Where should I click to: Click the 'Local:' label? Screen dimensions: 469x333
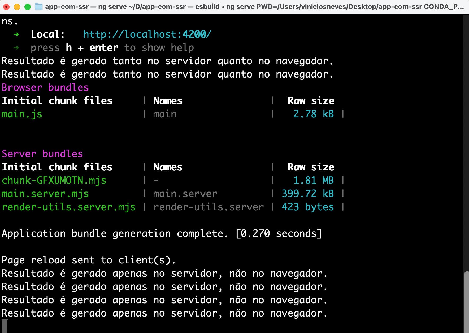tap(48, 34)
